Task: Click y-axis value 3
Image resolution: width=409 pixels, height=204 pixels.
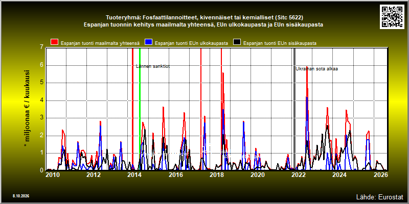Action: pyautogui.click(x=41, y=118)
